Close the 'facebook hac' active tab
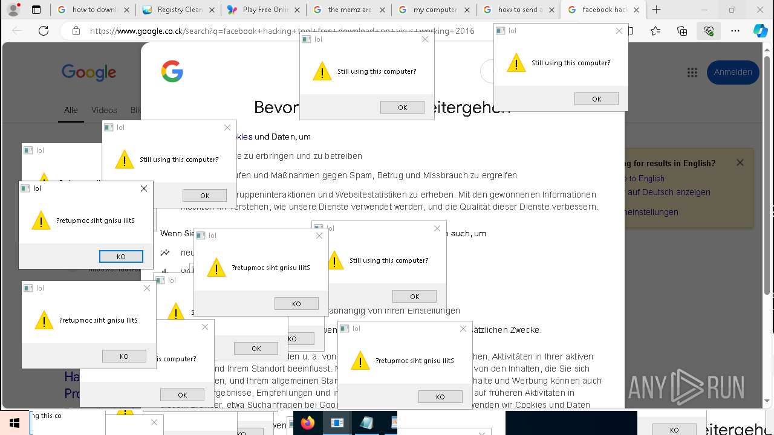The height and width of the screenshot is (435, 774). [636, 10]
